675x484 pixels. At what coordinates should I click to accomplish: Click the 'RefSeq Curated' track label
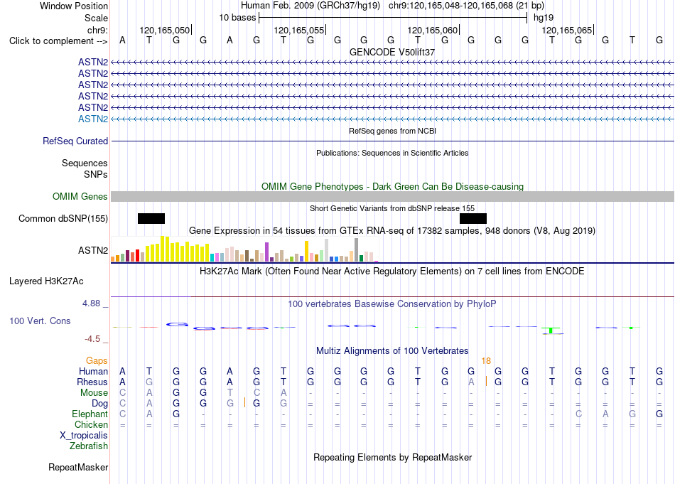[75, 141]
